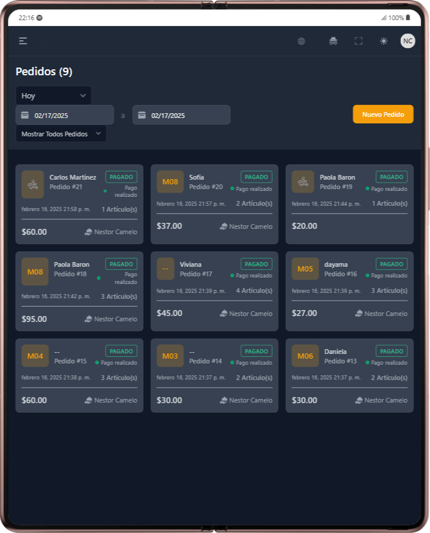Open Mostrar Todos Pedidos filter dropdown
The height and width of the screenshot is (533, 430).
[61, 133]
